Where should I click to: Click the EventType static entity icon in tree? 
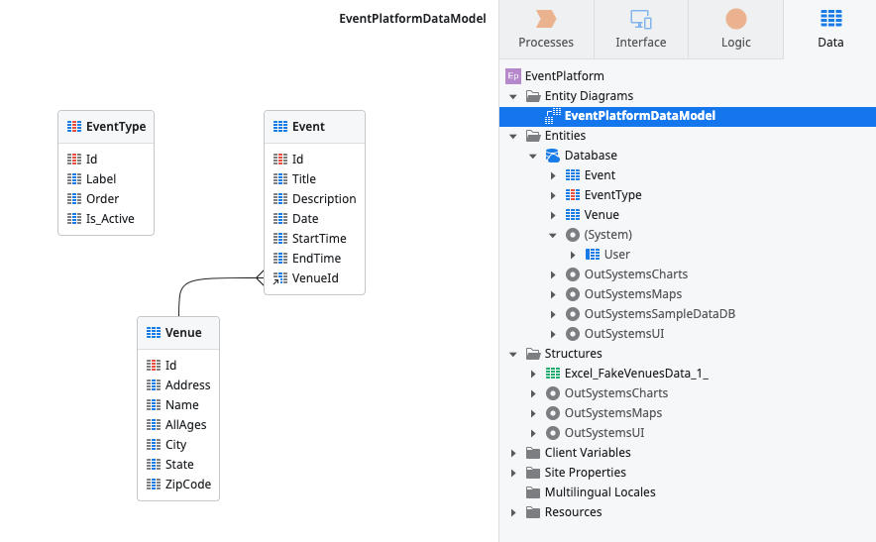click(572, 195)
